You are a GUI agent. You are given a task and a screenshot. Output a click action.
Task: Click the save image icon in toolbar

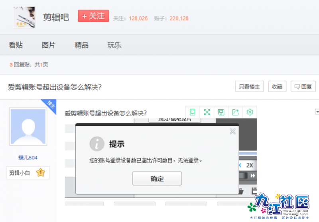(221, 112)
